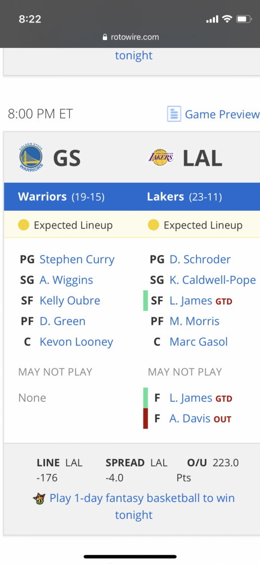Select K. Caldwell-Pope in Lakers lineup
260x564 pixels.
click(213, 280)
